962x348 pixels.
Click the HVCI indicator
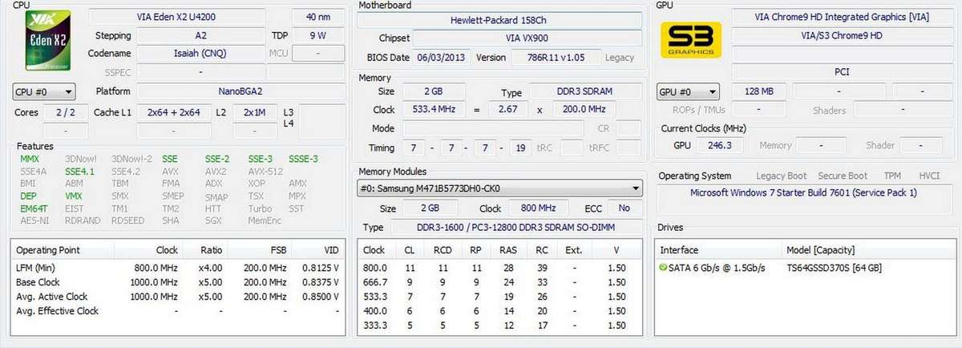929,176
